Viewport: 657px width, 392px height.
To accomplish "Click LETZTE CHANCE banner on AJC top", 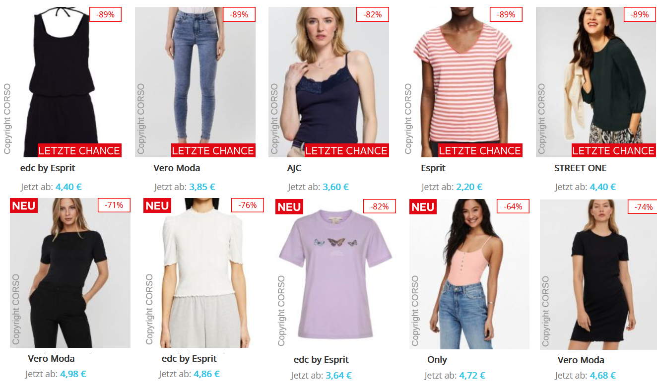I will pos(346,150).
